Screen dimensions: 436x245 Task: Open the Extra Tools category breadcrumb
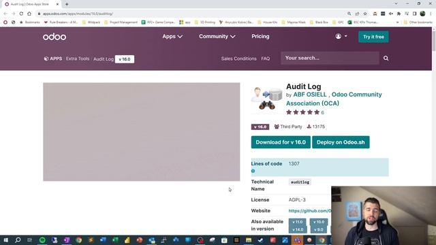[78, 59]
